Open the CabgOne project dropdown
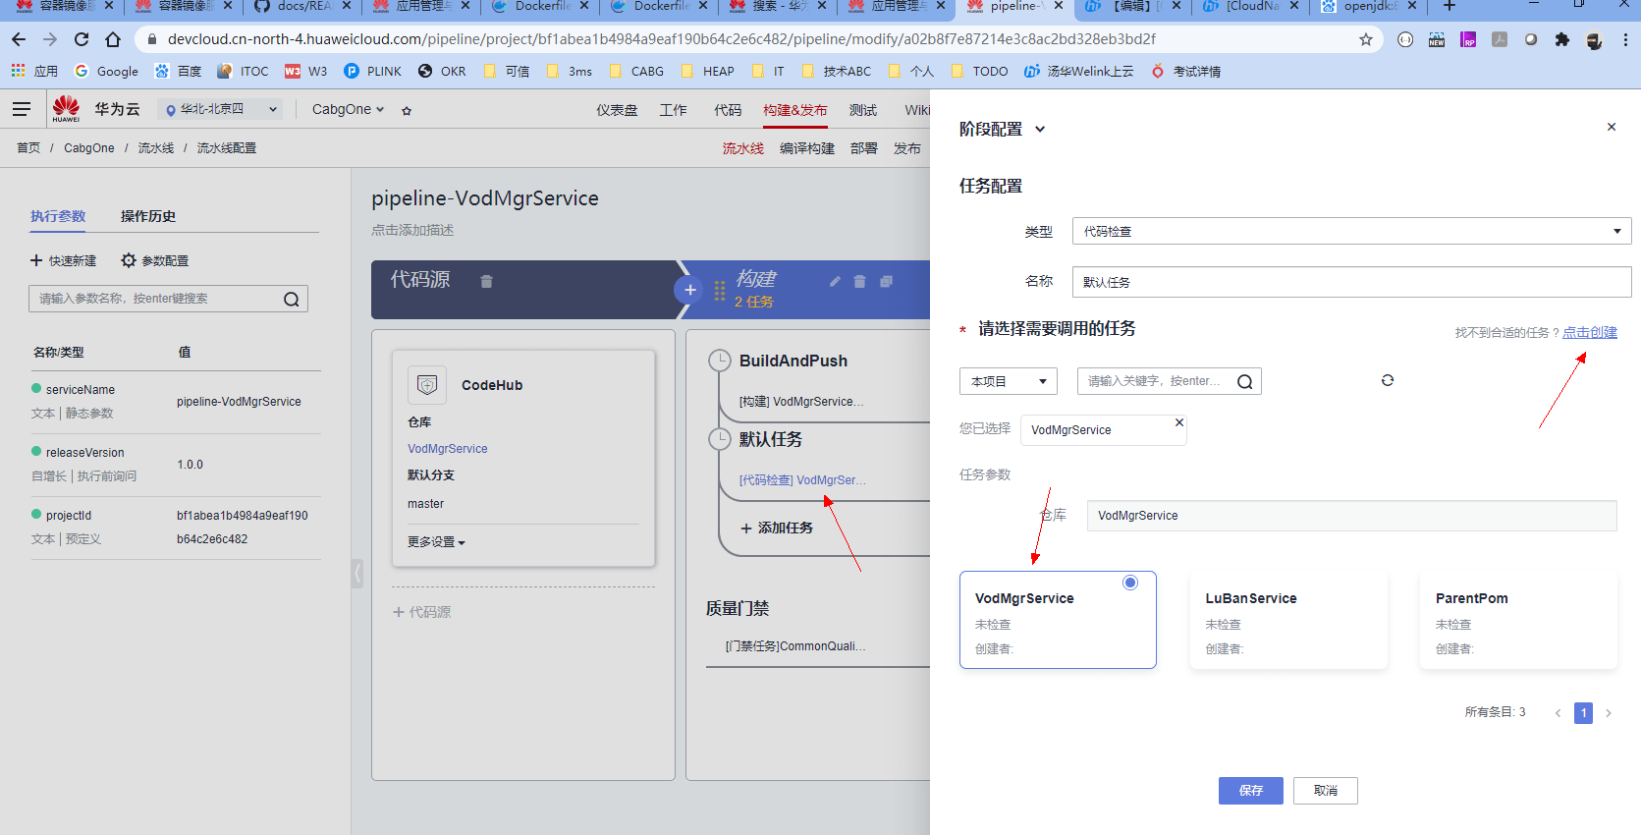Viewport: 1641px width, 835px height. pos(348,109)
